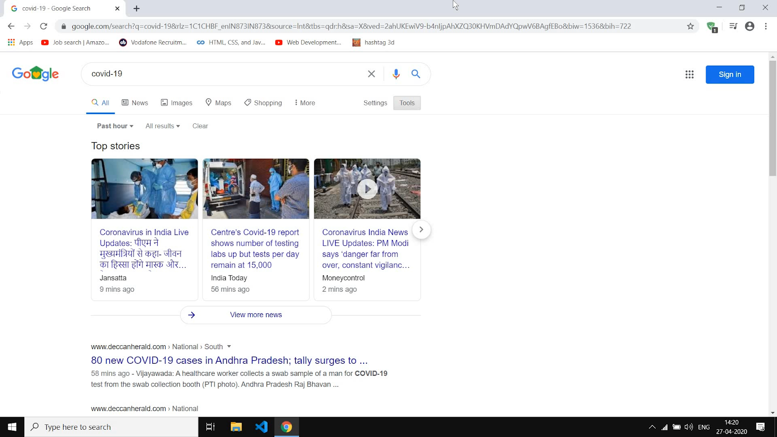Open PM Modi danger far from over headline
Screen dimensions: 777x437
pos(366,249)
